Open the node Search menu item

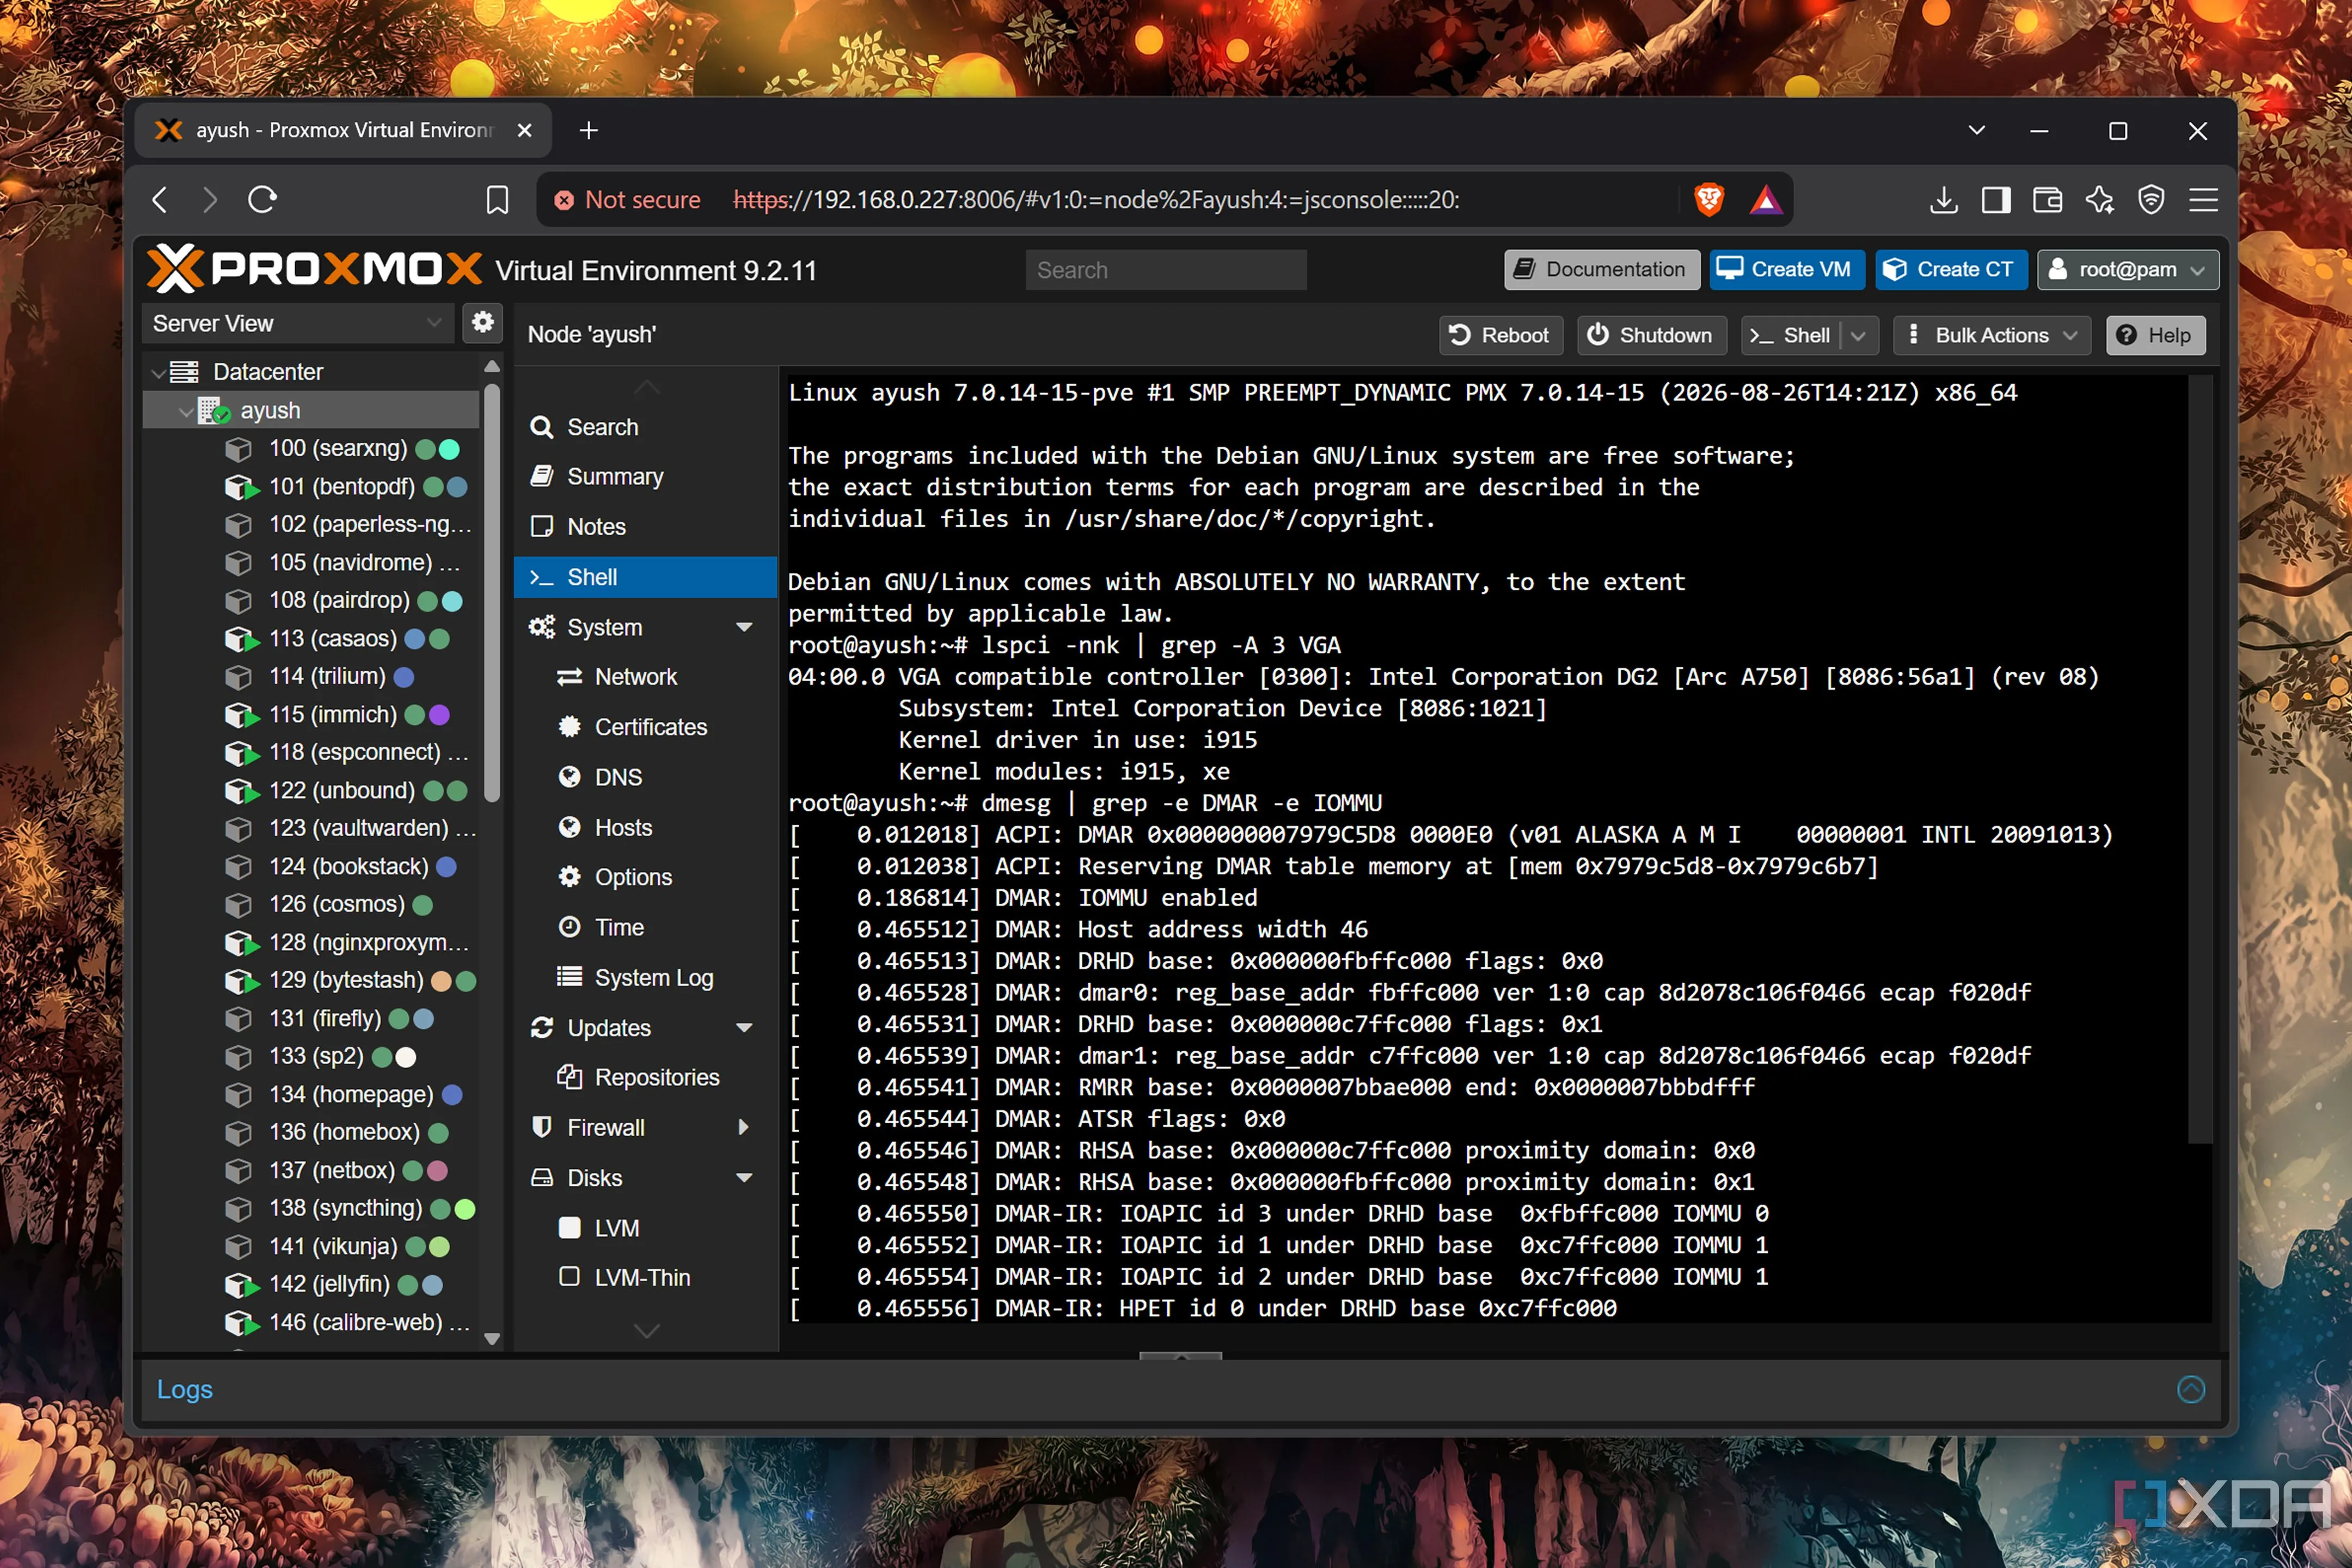click(x=645, y=427)
